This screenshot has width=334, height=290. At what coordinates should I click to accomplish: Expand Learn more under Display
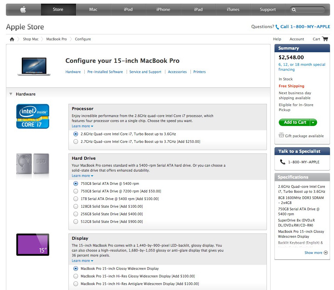point(82,261)
